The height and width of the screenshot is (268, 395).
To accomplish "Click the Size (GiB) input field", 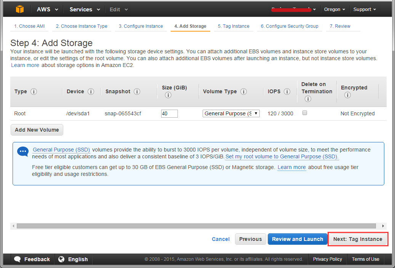I will point(169,113).
